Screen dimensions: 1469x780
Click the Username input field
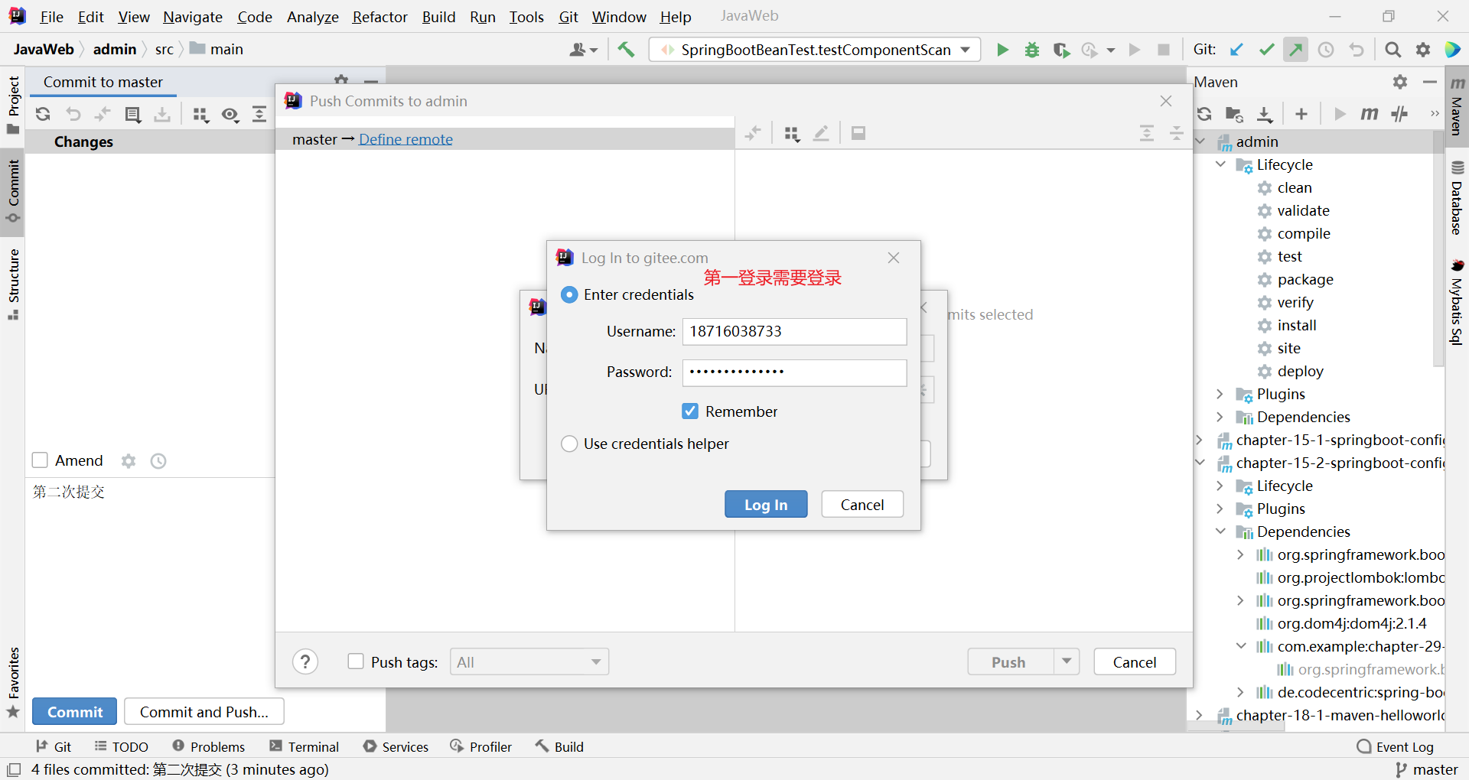[x=794, y=331]
